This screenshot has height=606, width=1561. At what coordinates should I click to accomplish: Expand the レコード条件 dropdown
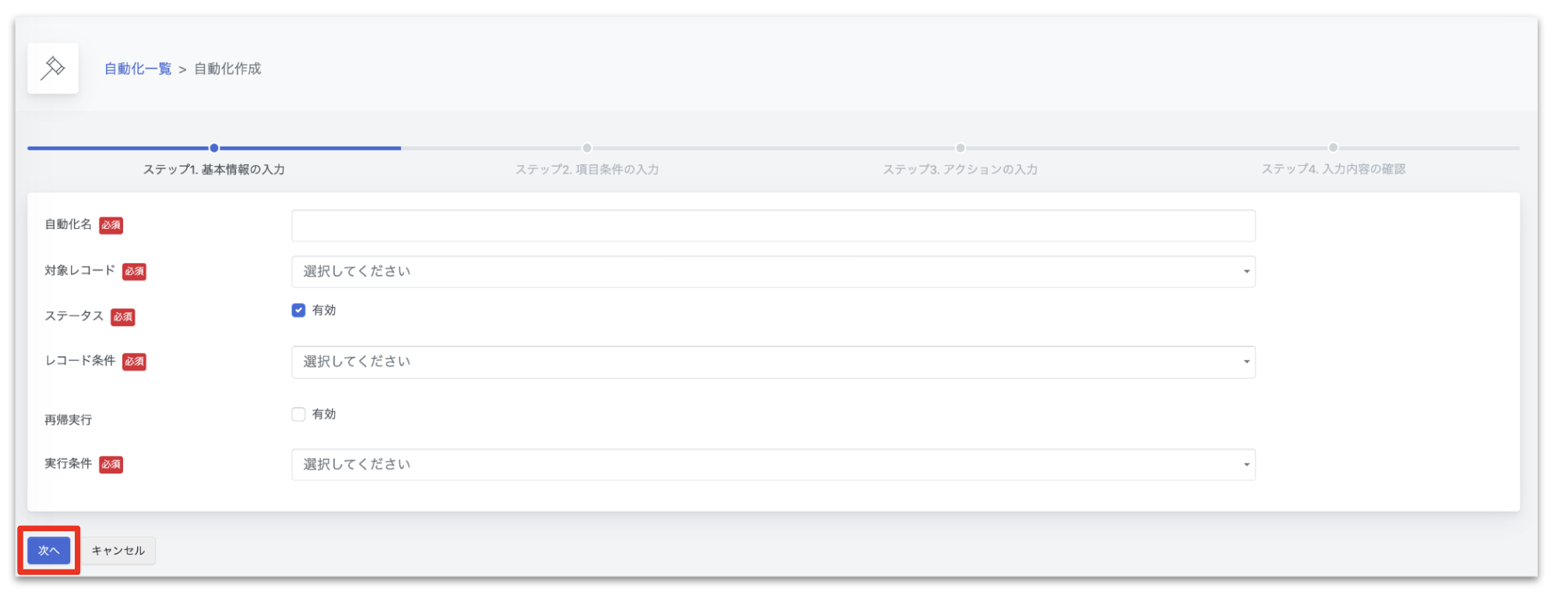coord(773,362)
